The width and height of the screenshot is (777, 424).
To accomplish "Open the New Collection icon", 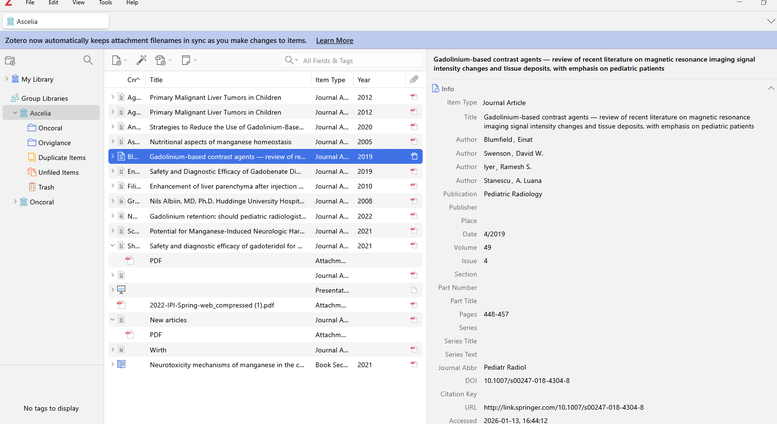I will point(10,61).
